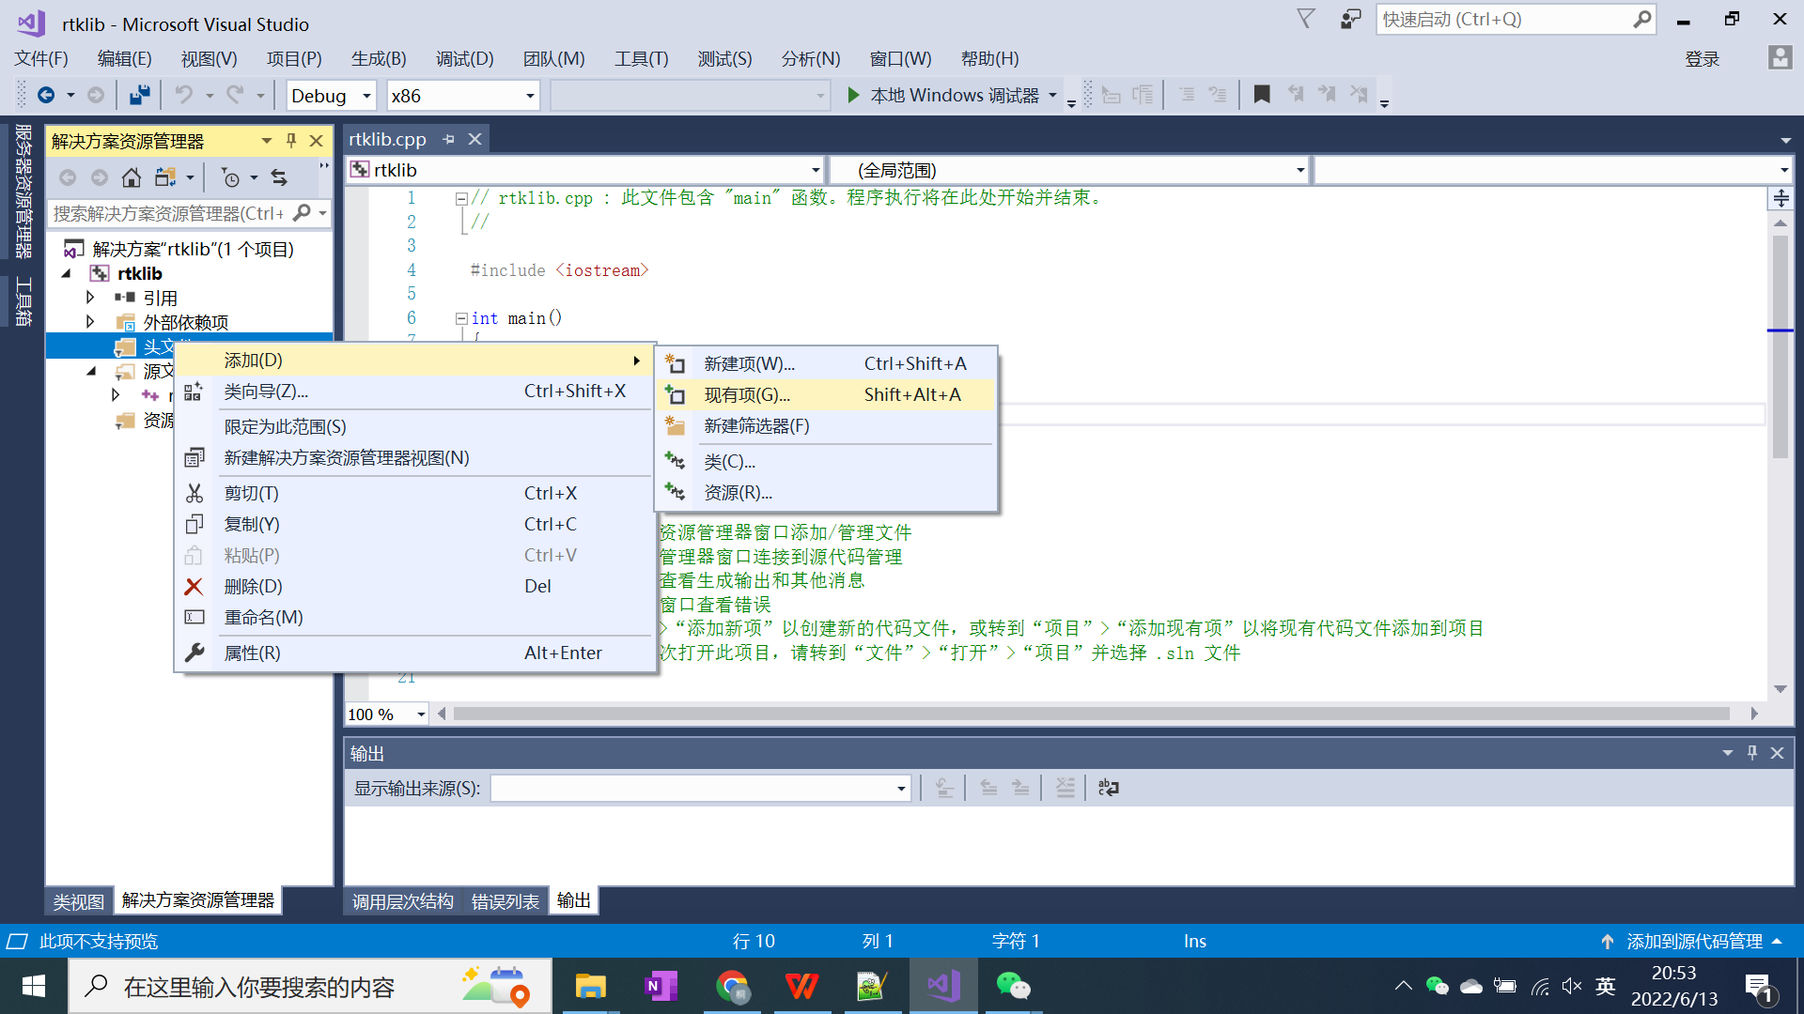Expand the 引用 tree node
Viewport: 1804px width, 1014px height.
[x=90, y=298]
